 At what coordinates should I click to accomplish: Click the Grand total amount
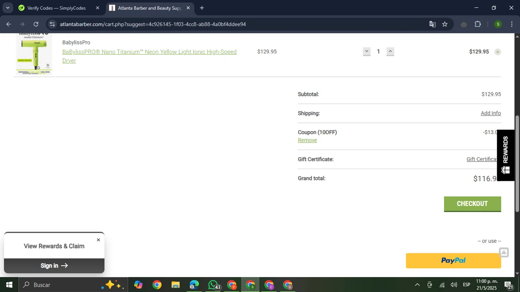[x=485, y=179]
